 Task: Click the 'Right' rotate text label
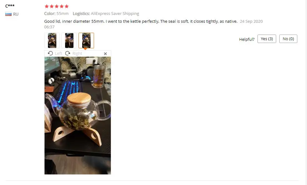tap(77, 54)
